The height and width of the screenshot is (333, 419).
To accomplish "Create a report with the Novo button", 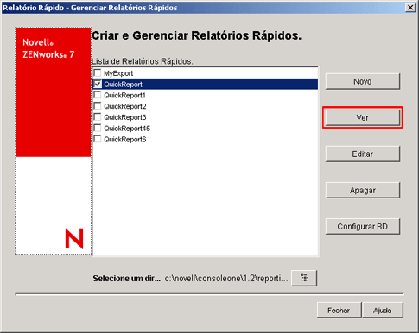I will (363, 81).
